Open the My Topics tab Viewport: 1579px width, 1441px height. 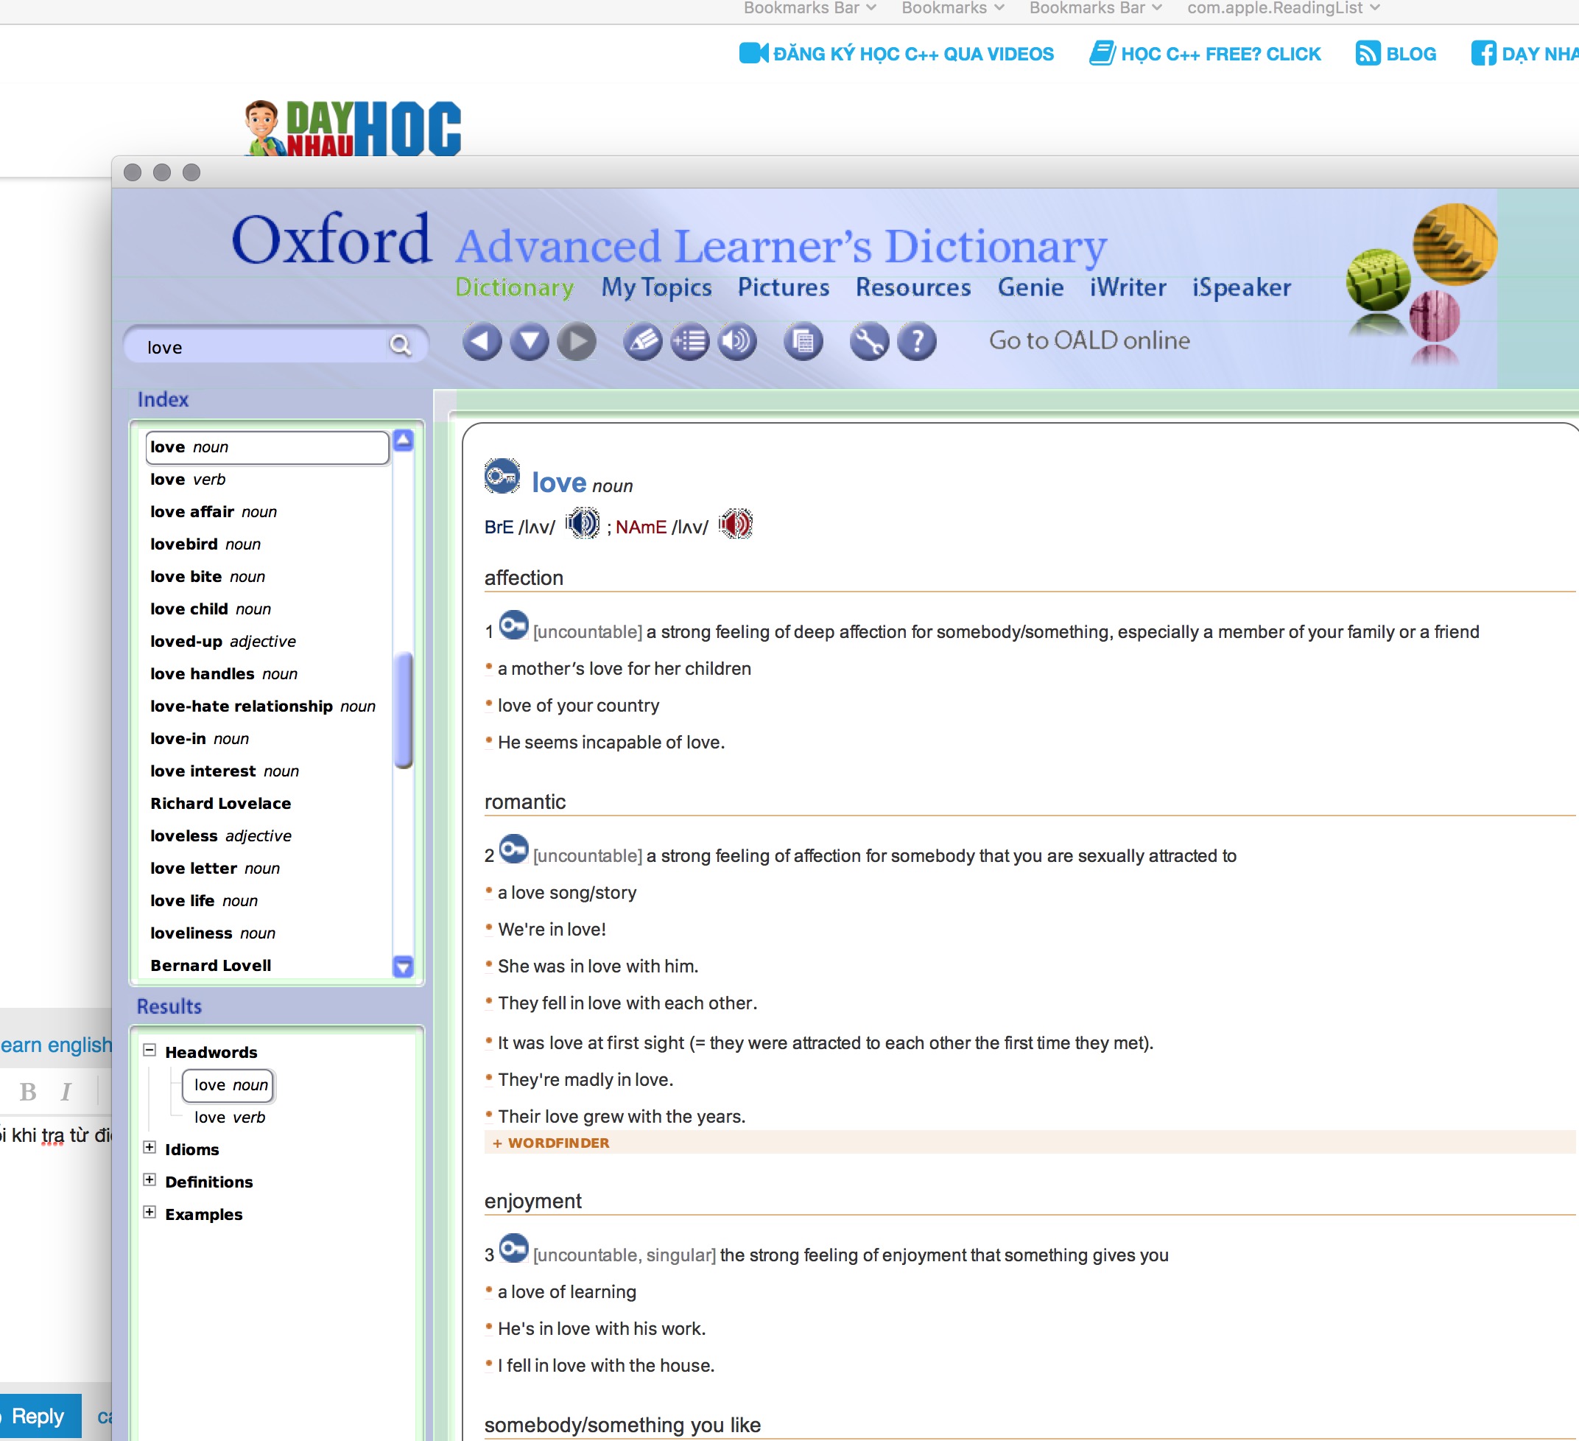(x=656, y=287)
